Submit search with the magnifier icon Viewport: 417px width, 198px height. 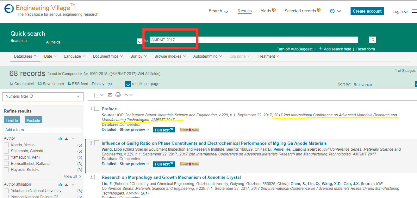373,40
